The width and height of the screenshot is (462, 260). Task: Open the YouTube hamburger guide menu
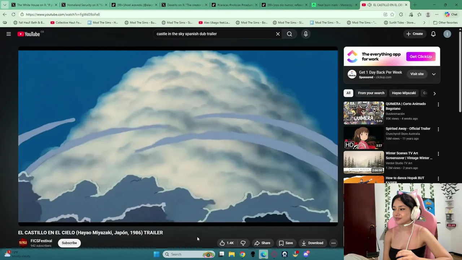[x=9, y=34]
